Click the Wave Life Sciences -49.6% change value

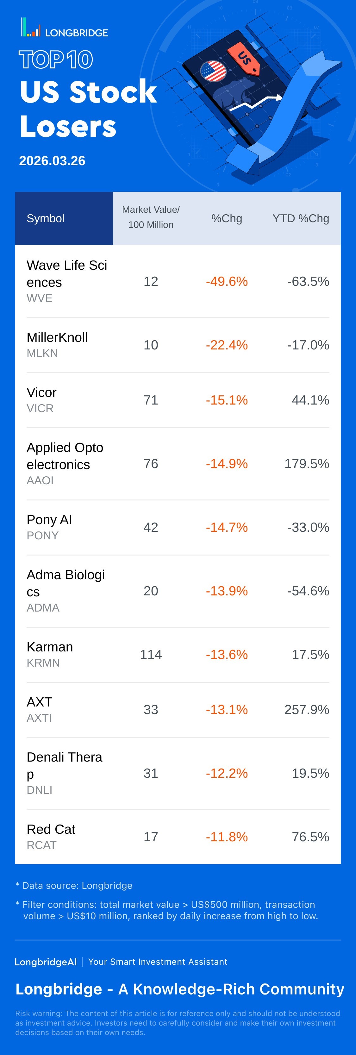227,281
